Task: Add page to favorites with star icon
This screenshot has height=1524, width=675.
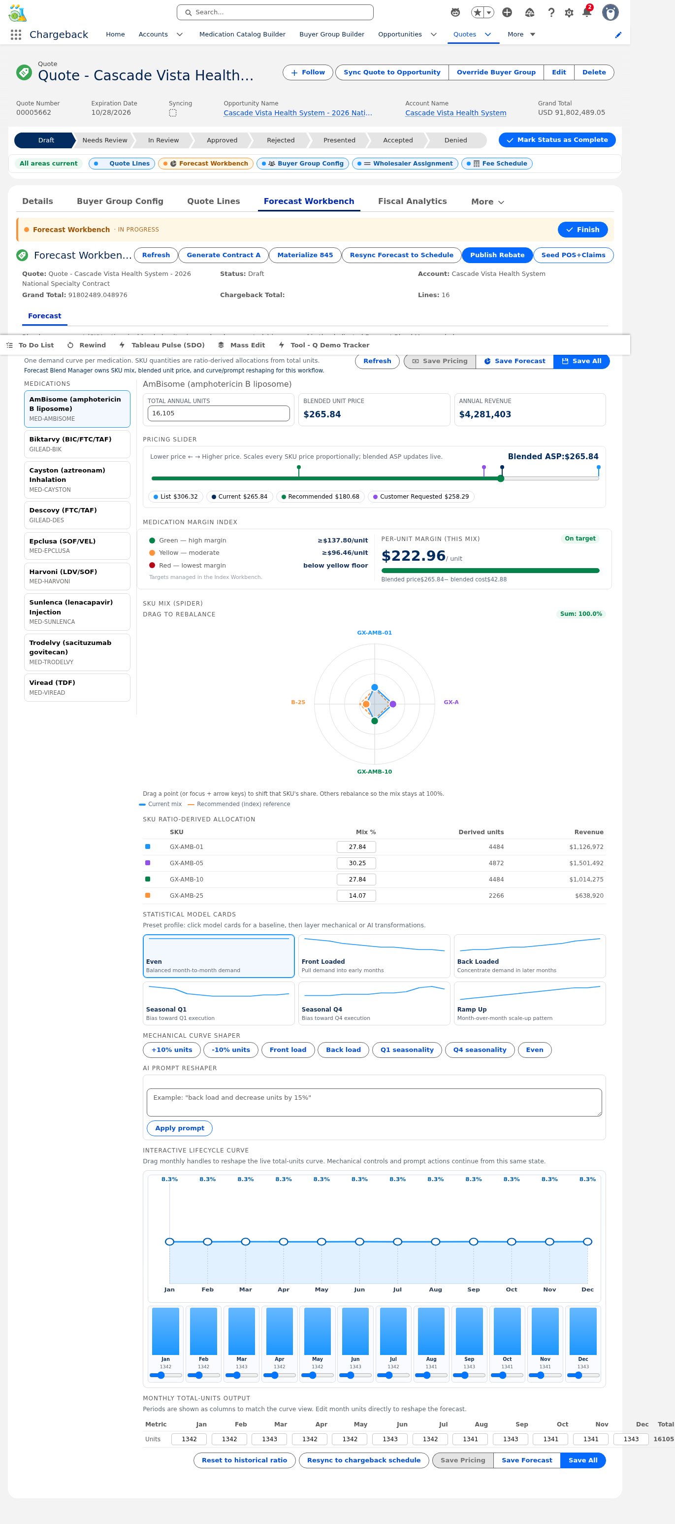Action: pyautogui.click(x=478, y=12)
